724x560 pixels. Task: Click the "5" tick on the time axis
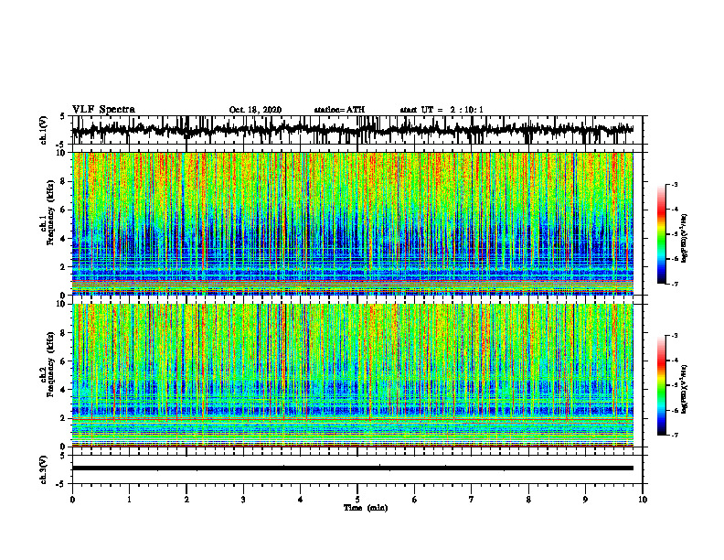357,500
